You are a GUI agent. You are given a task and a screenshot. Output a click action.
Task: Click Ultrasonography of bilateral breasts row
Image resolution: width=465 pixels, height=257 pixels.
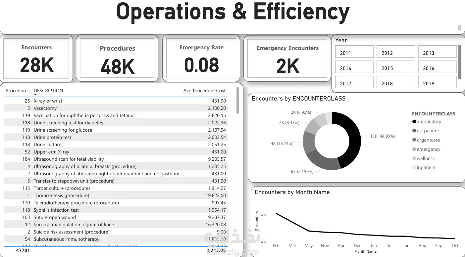coord(116,166)
